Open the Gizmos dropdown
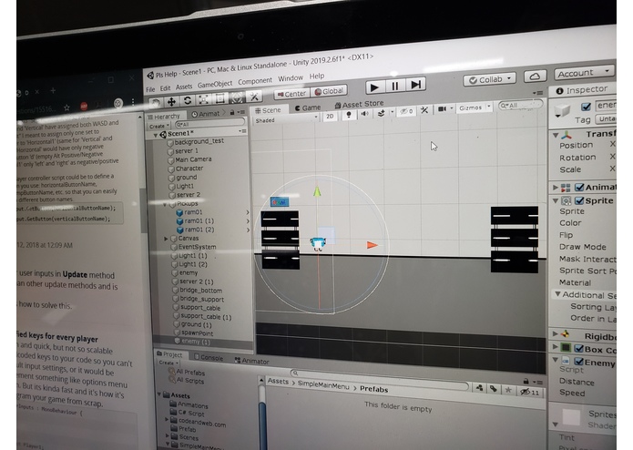 [x=474, y=107]
